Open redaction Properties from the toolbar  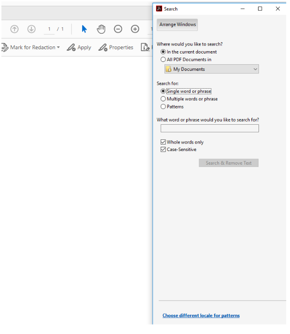coord(116,47)
